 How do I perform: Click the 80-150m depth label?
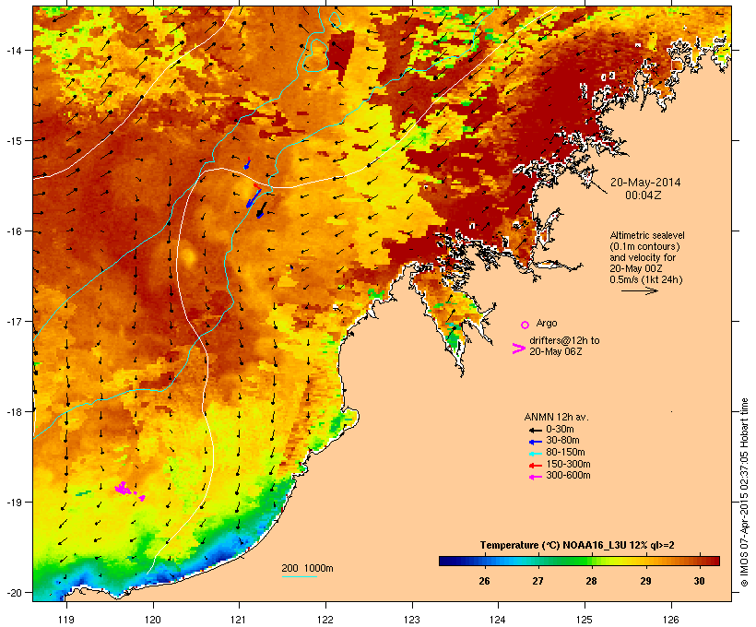click(x=565, y=453)
